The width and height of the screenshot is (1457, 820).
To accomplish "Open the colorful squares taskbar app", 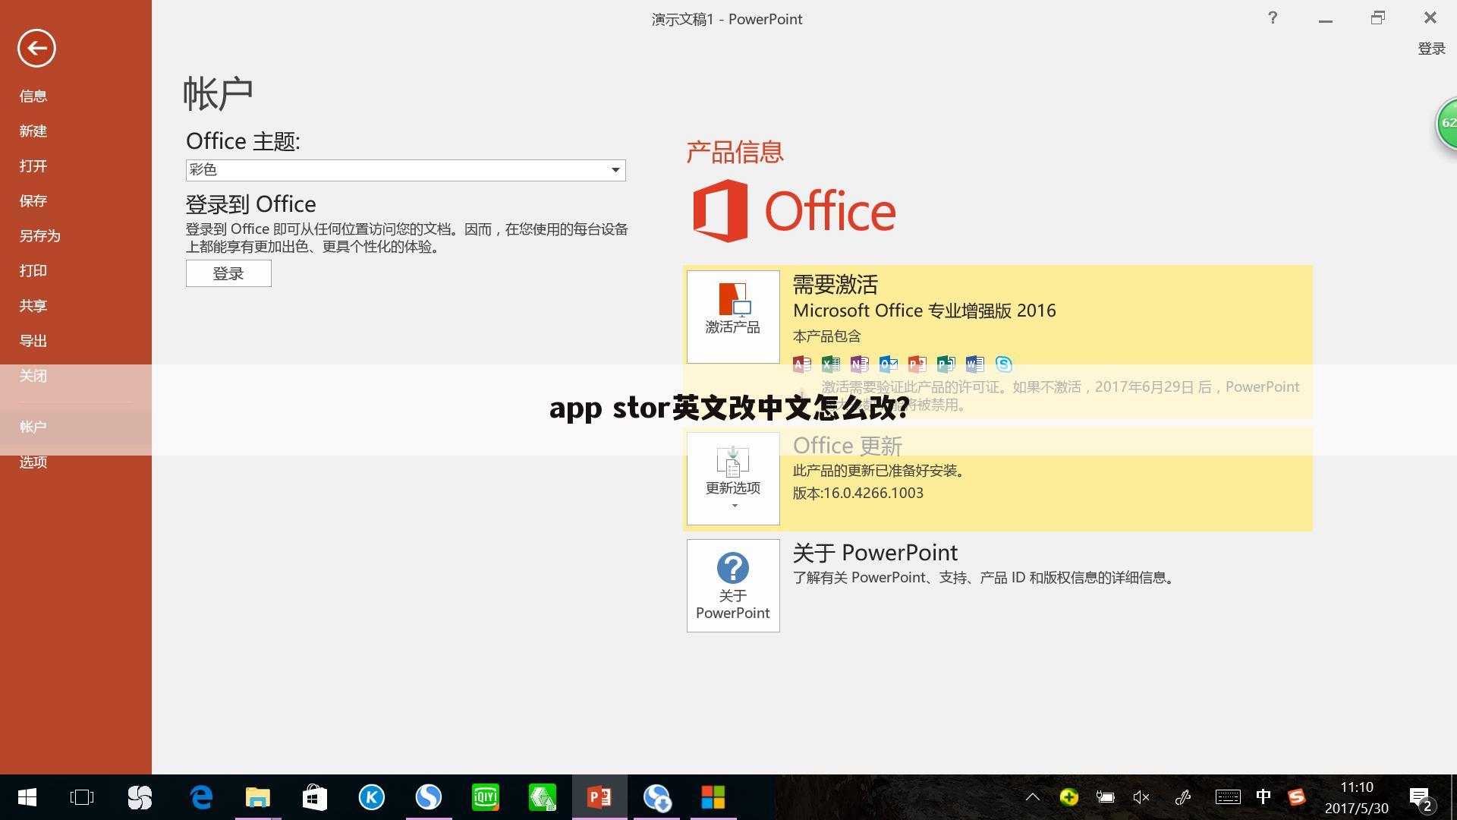I will click(713, 797).
